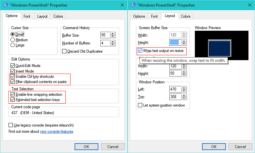Enable Use legacy console checkbox
Screen dimensions: 255x153
[x=10, y=125]
